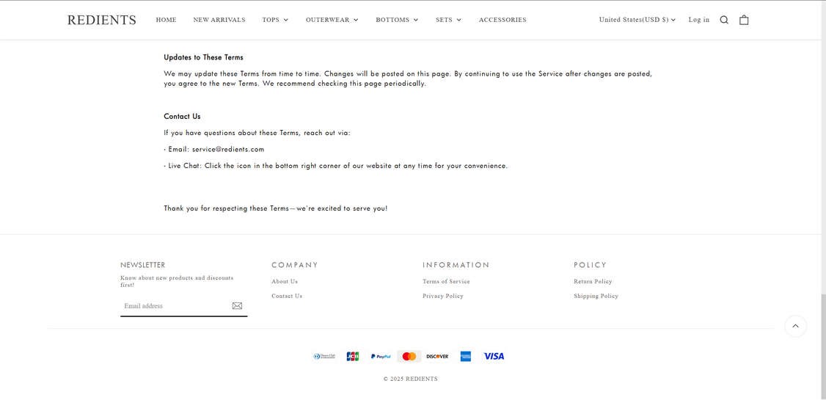Click the POLICY footer heading
826x400 pixels.
pos(591,265)
